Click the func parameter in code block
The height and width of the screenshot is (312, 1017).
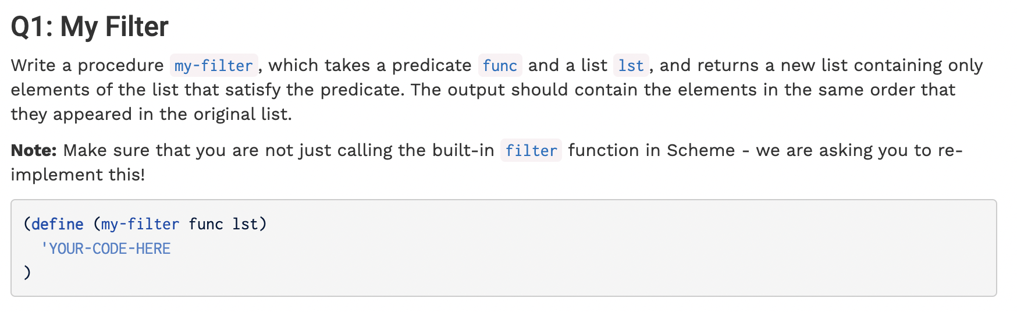[x=206, y=224]
